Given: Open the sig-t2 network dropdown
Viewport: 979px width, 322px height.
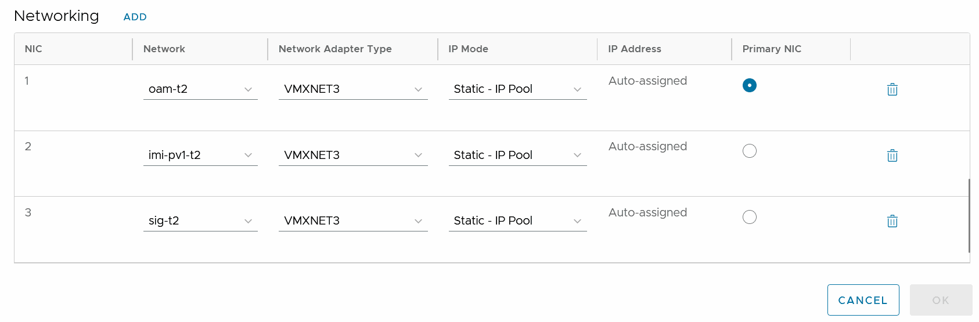Looking at the screenshot, I should (200, 221).
